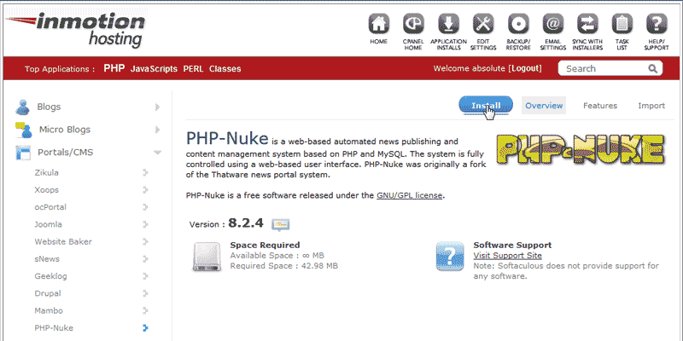The image size is (683, 341).
Task: Click arrow icon beside sNews
Action: tap(145, 259)
